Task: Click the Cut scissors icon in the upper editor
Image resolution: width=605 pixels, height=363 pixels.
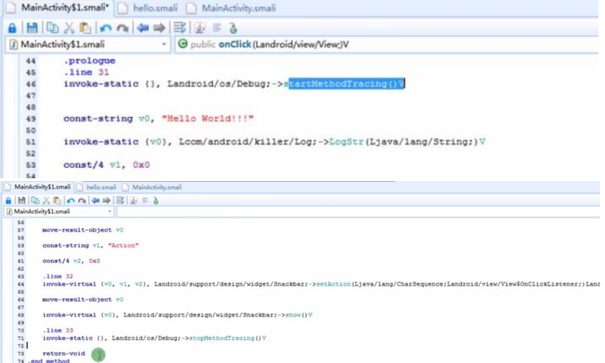Action: 69,28
